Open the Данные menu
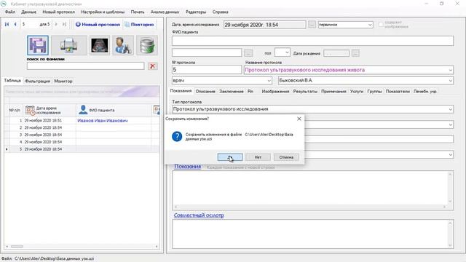The image size is (466, 262). point(28,12)
